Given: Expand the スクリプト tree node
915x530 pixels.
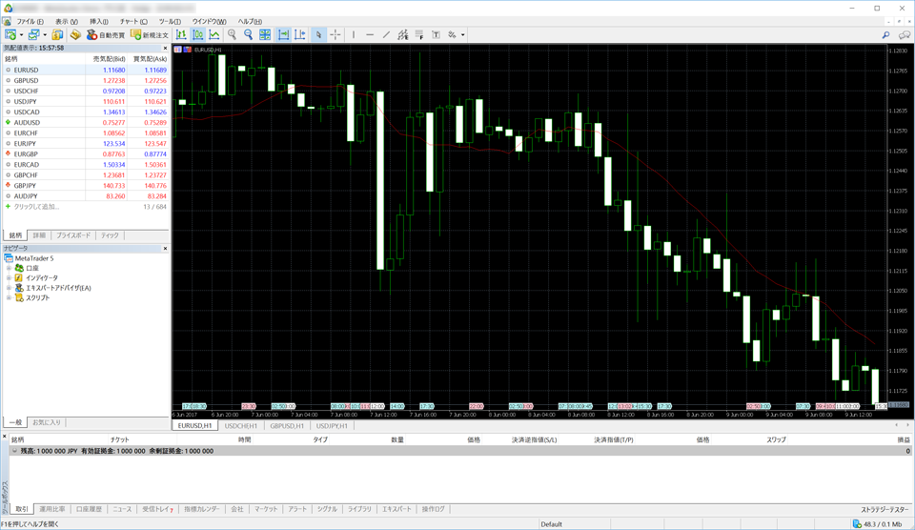Looking at the screenshot, I should click(9, 298).
